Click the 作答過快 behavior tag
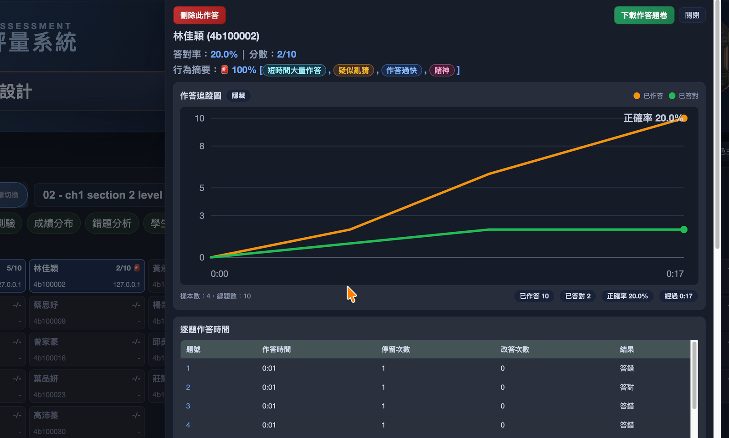Screen dimensions: 729x438 401,70
